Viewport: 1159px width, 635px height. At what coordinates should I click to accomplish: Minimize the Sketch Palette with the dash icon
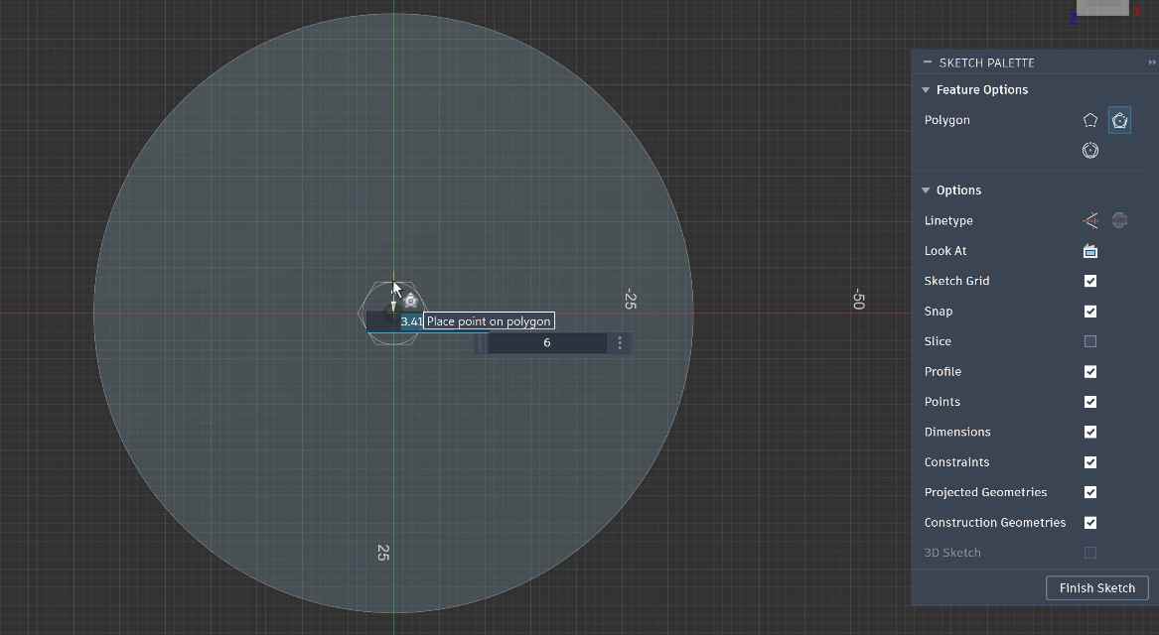click(927, 63)
